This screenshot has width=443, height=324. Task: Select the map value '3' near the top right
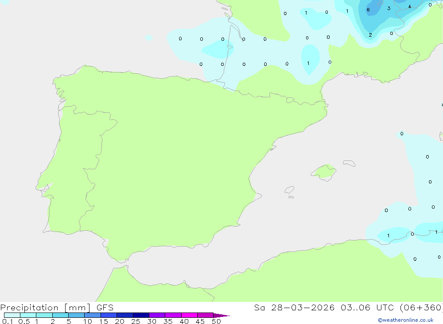click(x=389, y=8)
